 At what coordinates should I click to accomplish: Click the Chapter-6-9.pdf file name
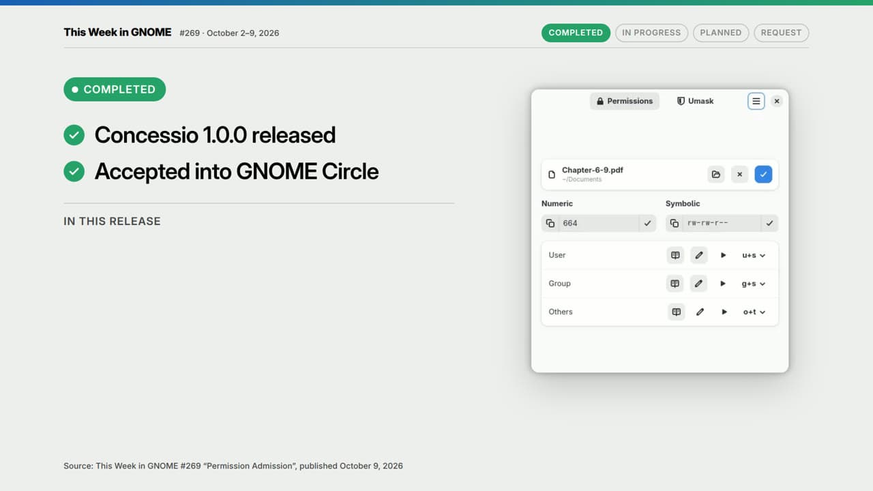coord(593,170)
